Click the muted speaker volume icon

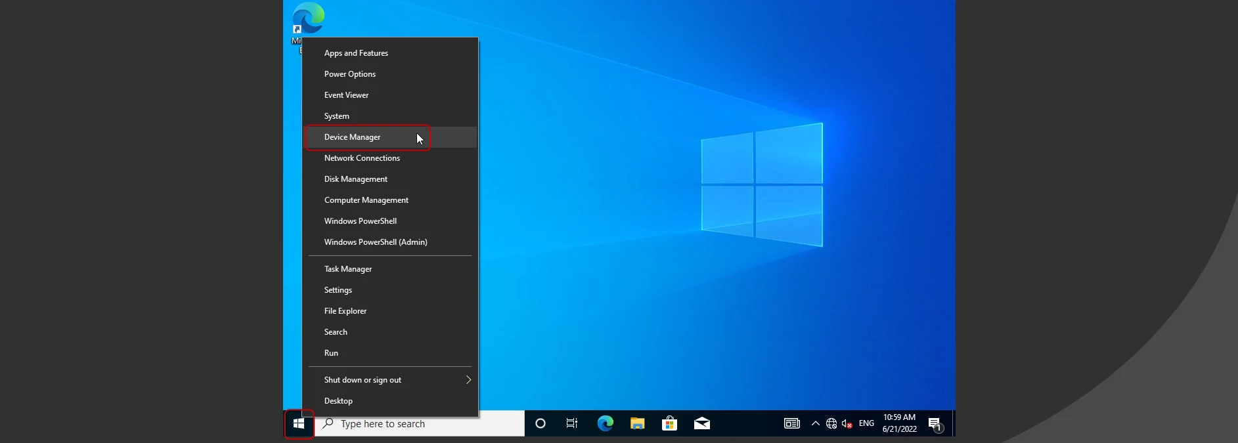[x=847, y=424]
